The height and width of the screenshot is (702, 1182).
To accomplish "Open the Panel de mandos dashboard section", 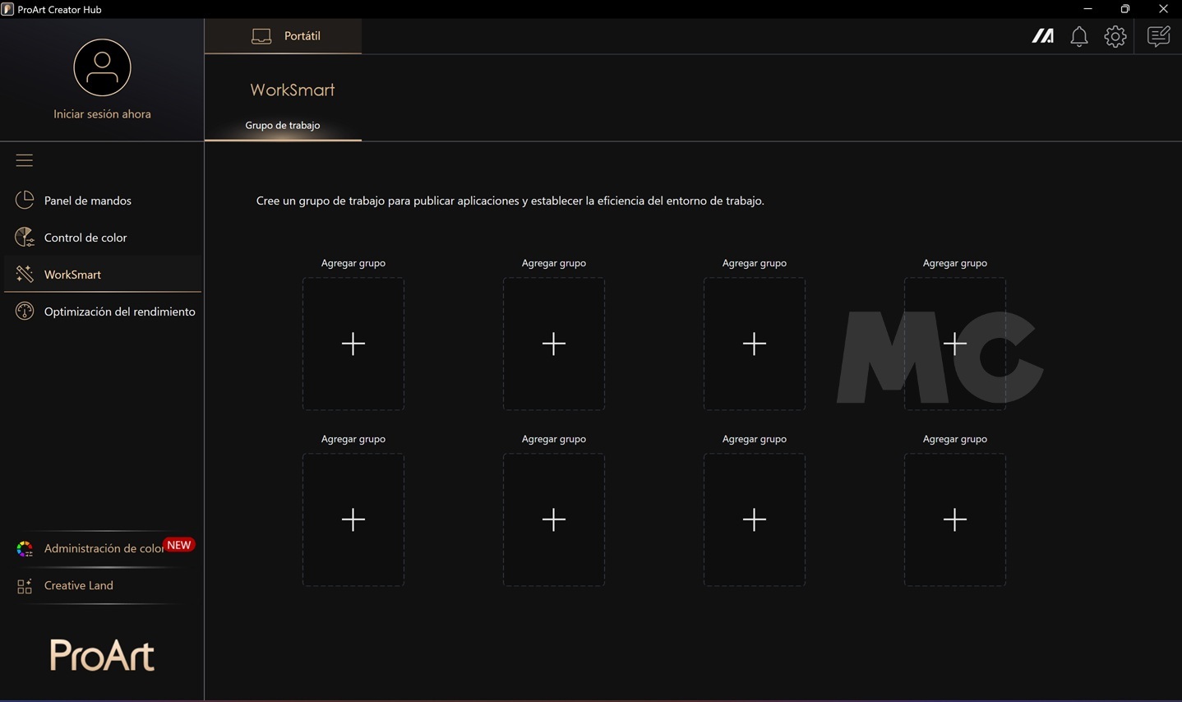I will (103, 201).
